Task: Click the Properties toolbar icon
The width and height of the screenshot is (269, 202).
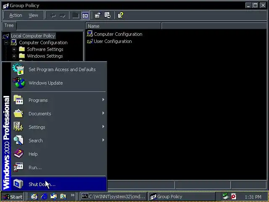Action: pos(98,16)
